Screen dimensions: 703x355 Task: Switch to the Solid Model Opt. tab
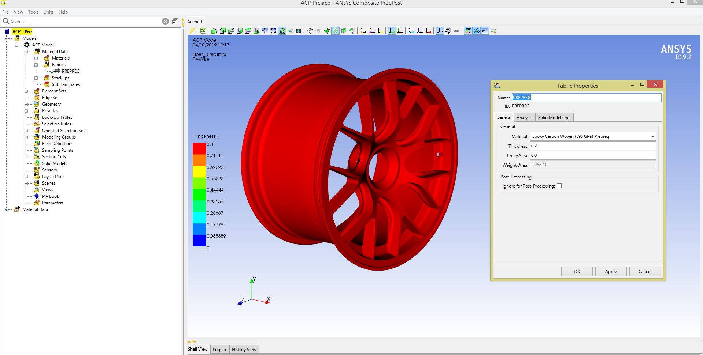554,117
